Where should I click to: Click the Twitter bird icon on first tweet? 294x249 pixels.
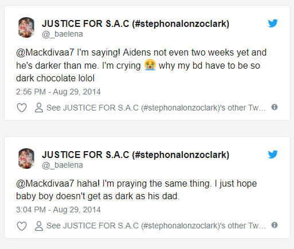point(273,23)
